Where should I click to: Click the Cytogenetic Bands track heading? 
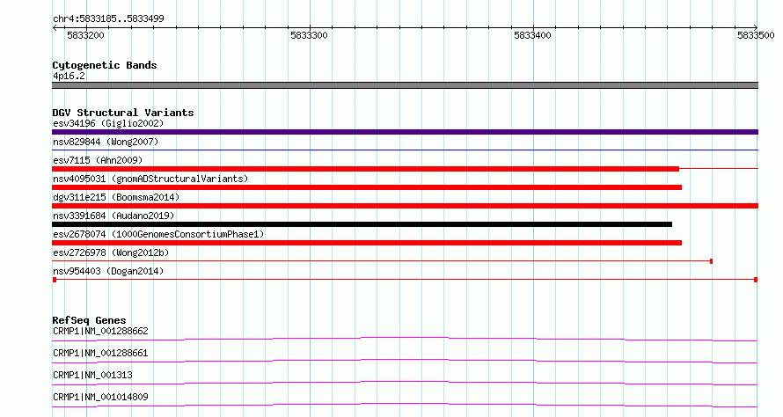[105, 65]
